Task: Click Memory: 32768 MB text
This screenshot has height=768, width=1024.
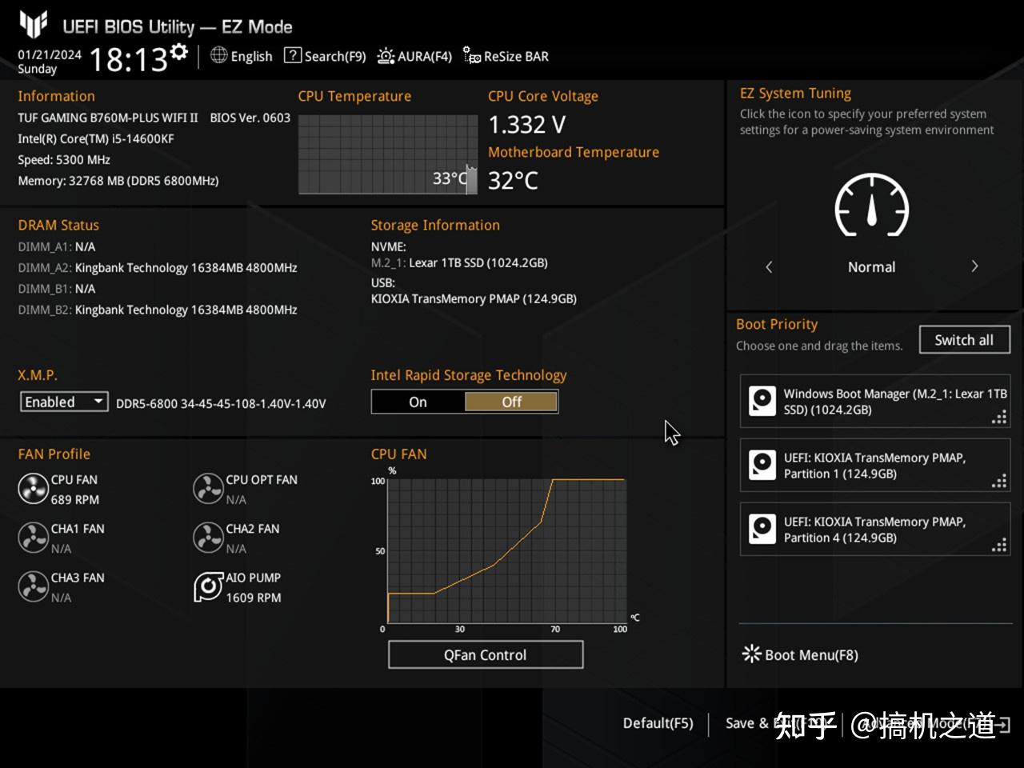Action: [x=118, y=181]
